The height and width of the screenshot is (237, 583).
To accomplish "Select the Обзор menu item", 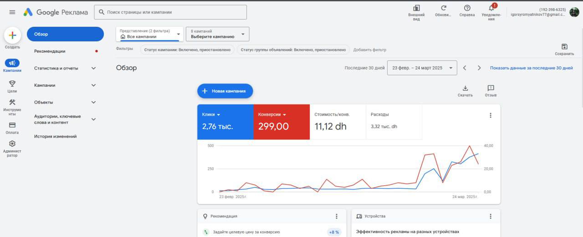I will pos(65,34).
